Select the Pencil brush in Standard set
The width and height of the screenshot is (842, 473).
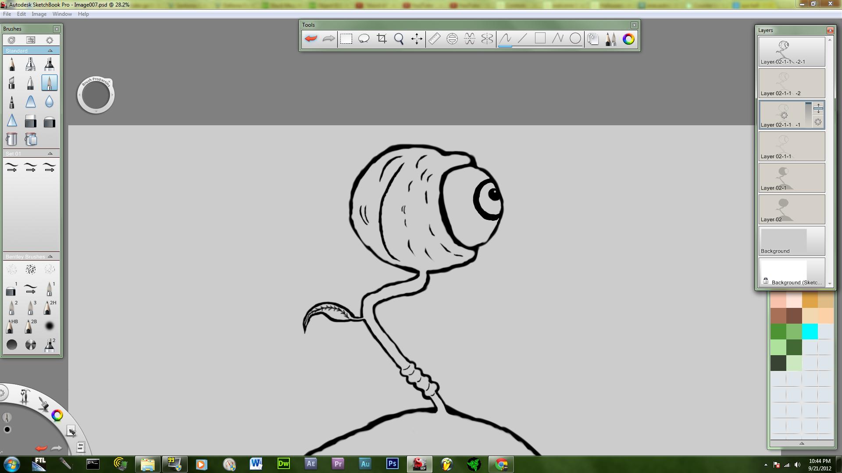point(12,64)
